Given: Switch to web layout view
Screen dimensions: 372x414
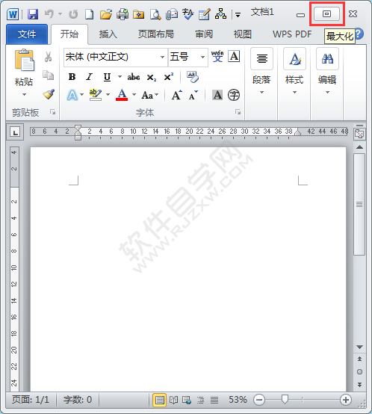Looking at the screenshot, I should (187, 400).
